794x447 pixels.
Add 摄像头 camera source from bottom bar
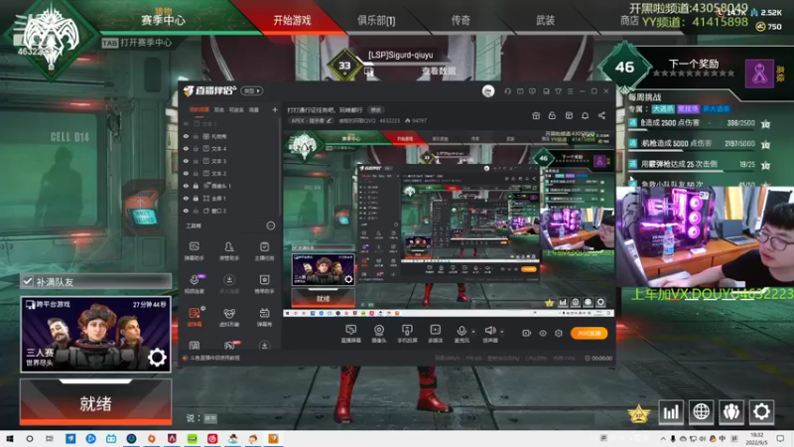[379, 334]
